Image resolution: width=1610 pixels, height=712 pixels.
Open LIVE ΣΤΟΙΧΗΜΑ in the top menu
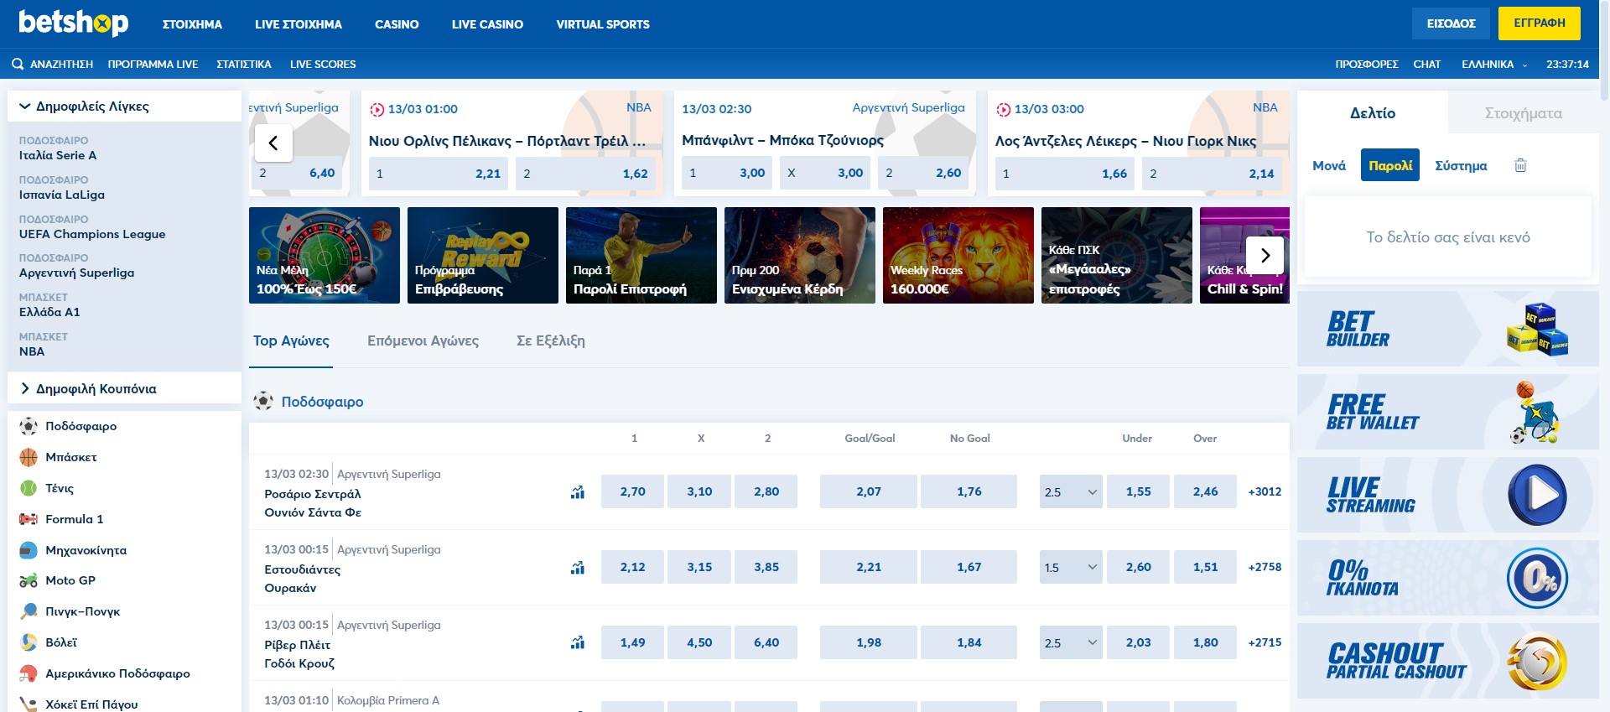[x=299, y=24]
